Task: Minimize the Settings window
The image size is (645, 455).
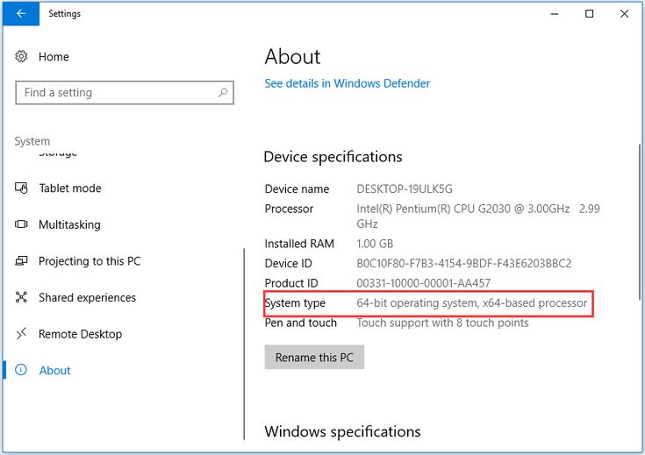Action: pos(555,13)
